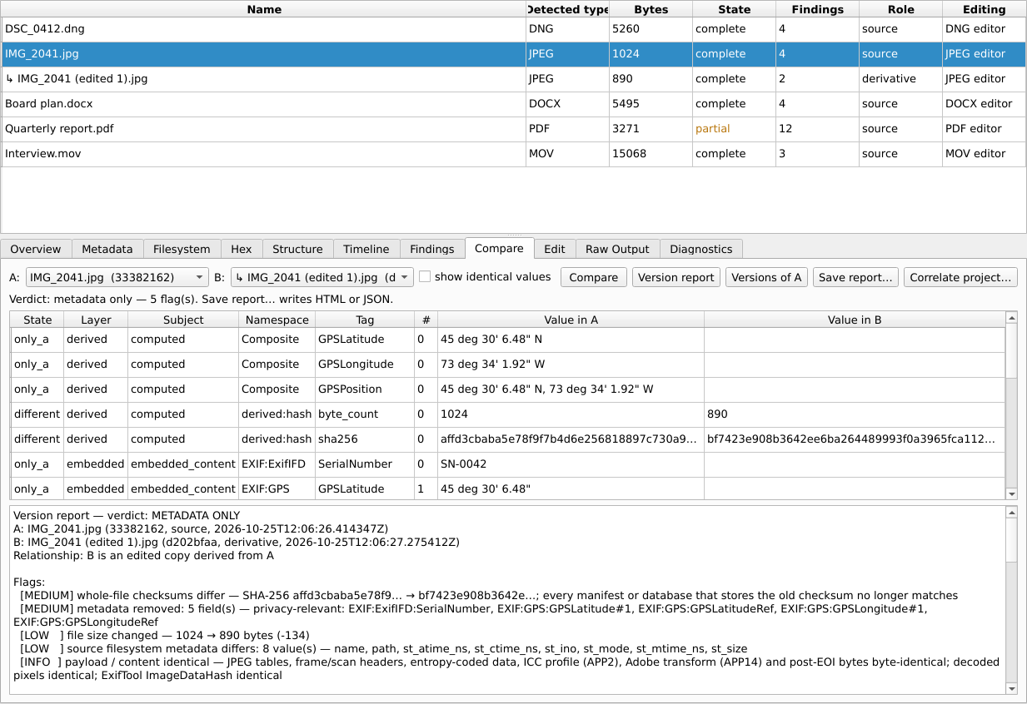Select the byte_count comparison row
This screenshot has height=704, width=1027.
(x=508, y=414)
